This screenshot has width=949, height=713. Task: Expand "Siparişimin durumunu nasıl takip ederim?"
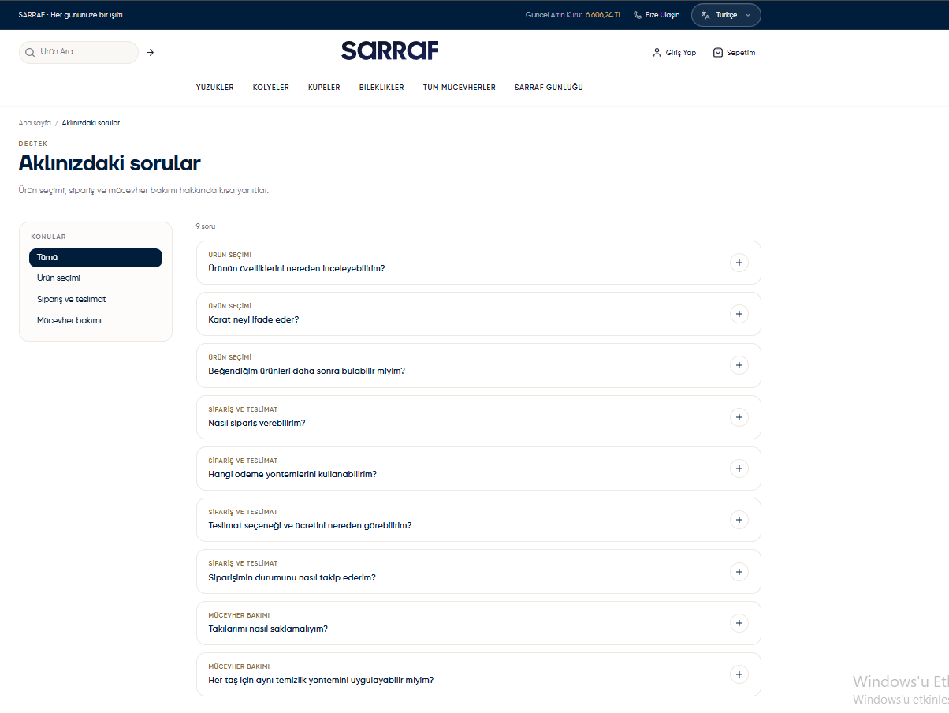pos(478,572)
